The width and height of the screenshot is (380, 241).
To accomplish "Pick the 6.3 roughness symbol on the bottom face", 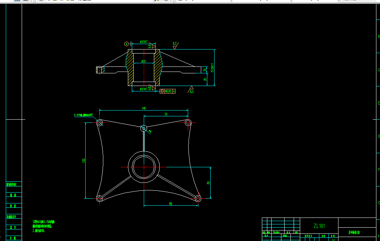I will (x=191, y=90).
